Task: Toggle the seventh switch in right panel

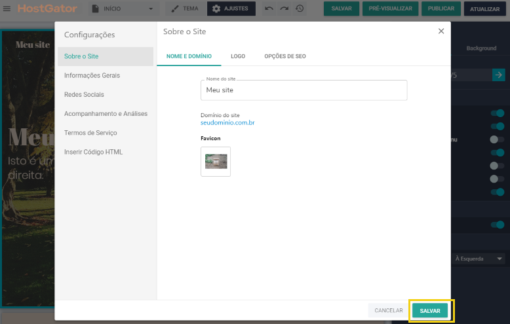Action: [x=498, y=192]
